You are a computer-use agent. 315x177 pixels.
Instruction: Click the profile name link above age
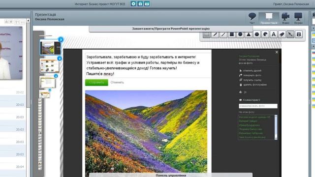249,56
